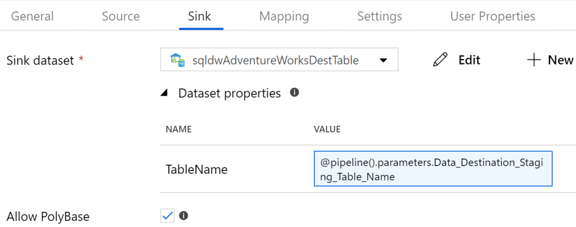Screen dimensions: 576x227
Task: Click the info icon next to Allow PolyBase
Action: coord(183,216)
